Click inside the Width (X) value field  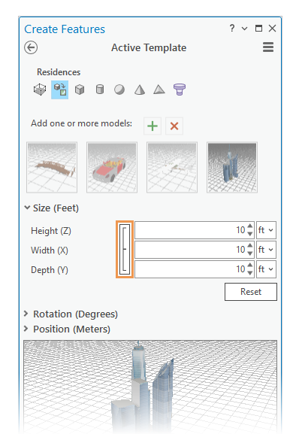190,250
